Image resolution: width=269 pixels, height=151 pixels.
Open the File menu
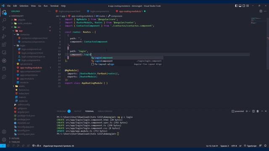(x=9, y=6)
